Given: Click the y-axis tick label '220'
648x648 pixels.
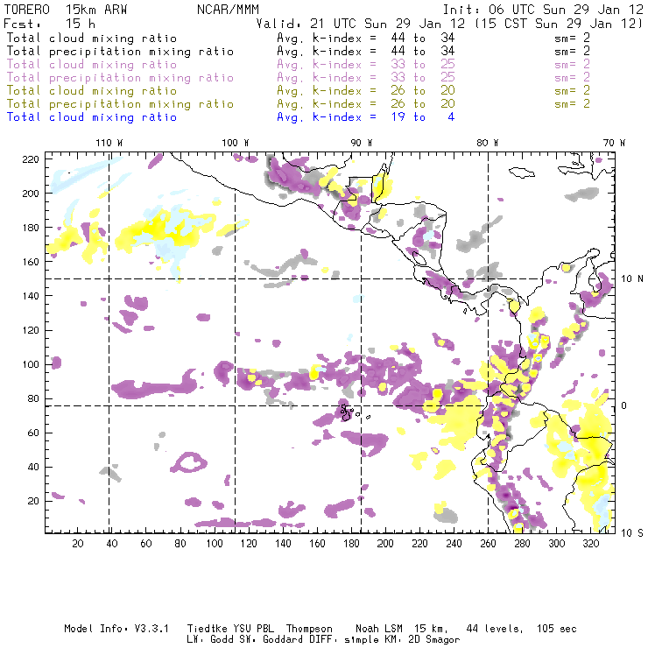Looking at the screenshot, I should tap(31, 159).
